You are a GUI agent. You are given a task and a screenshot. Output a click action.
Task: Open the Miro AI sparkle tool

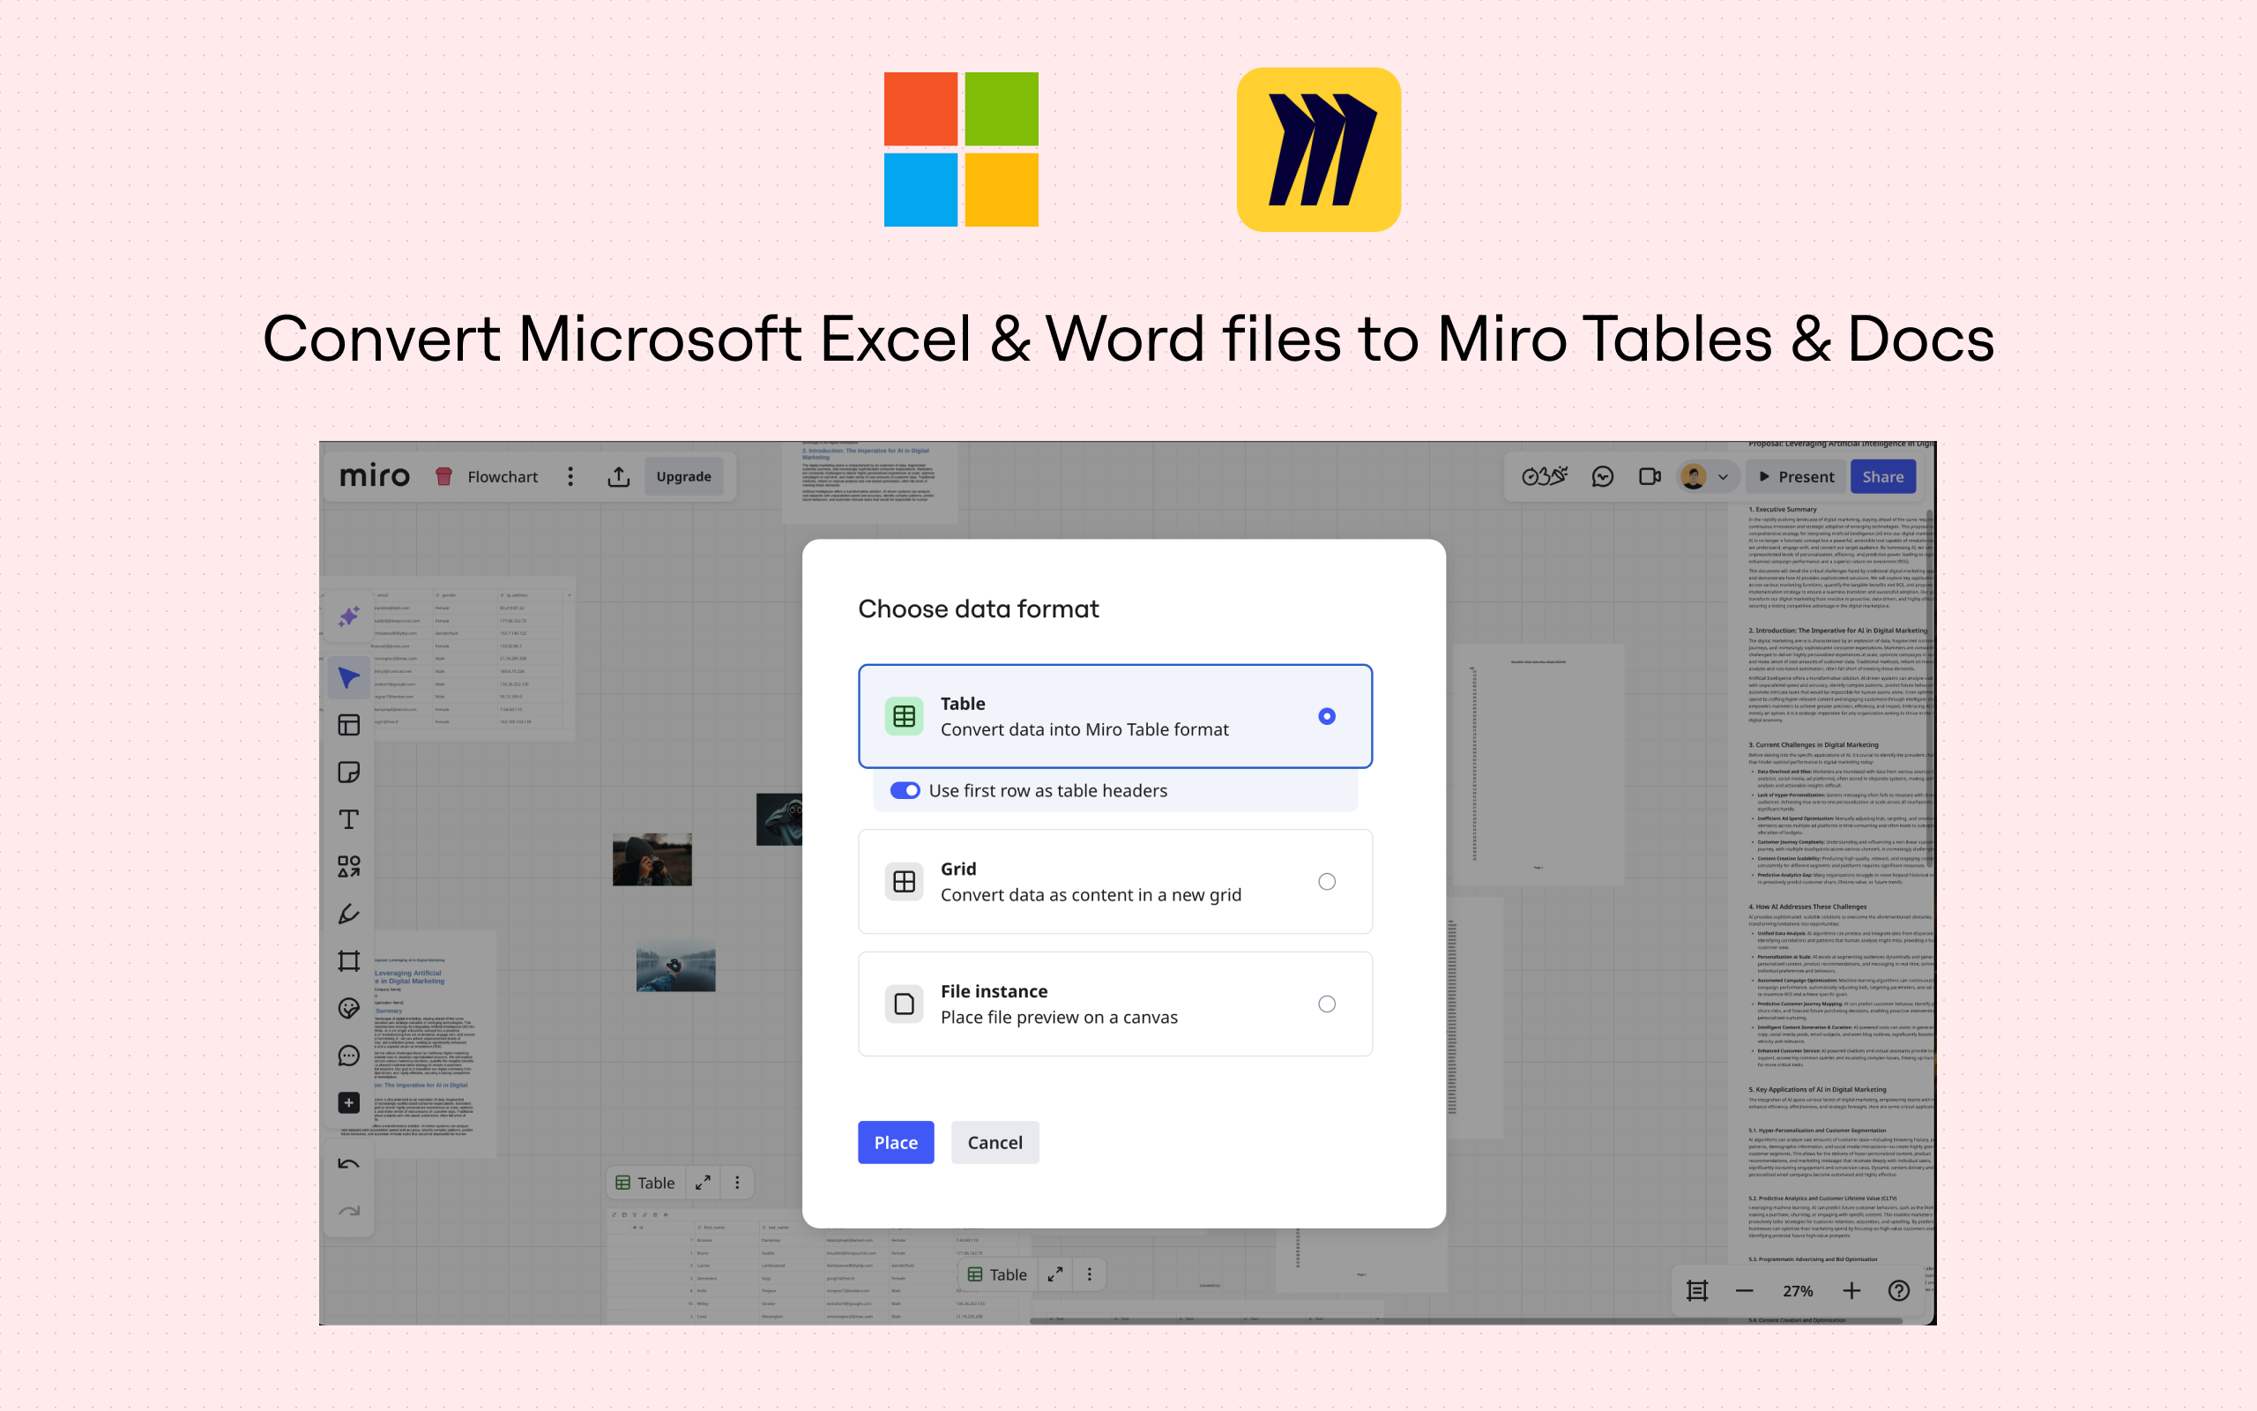[x=349, y=616]
